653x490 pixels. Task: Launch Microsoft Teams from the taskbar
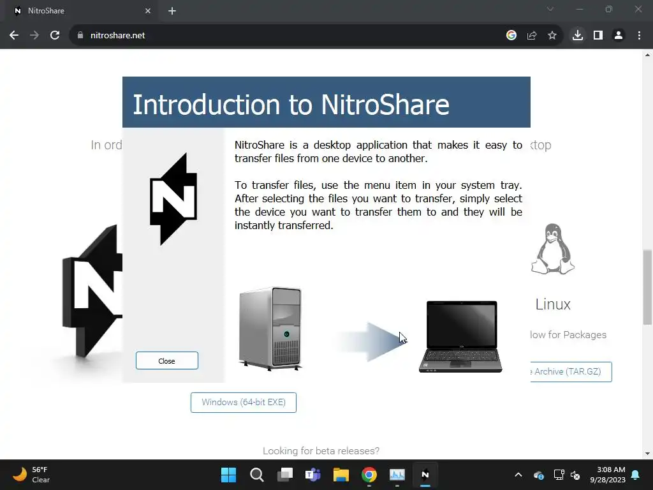312,475
